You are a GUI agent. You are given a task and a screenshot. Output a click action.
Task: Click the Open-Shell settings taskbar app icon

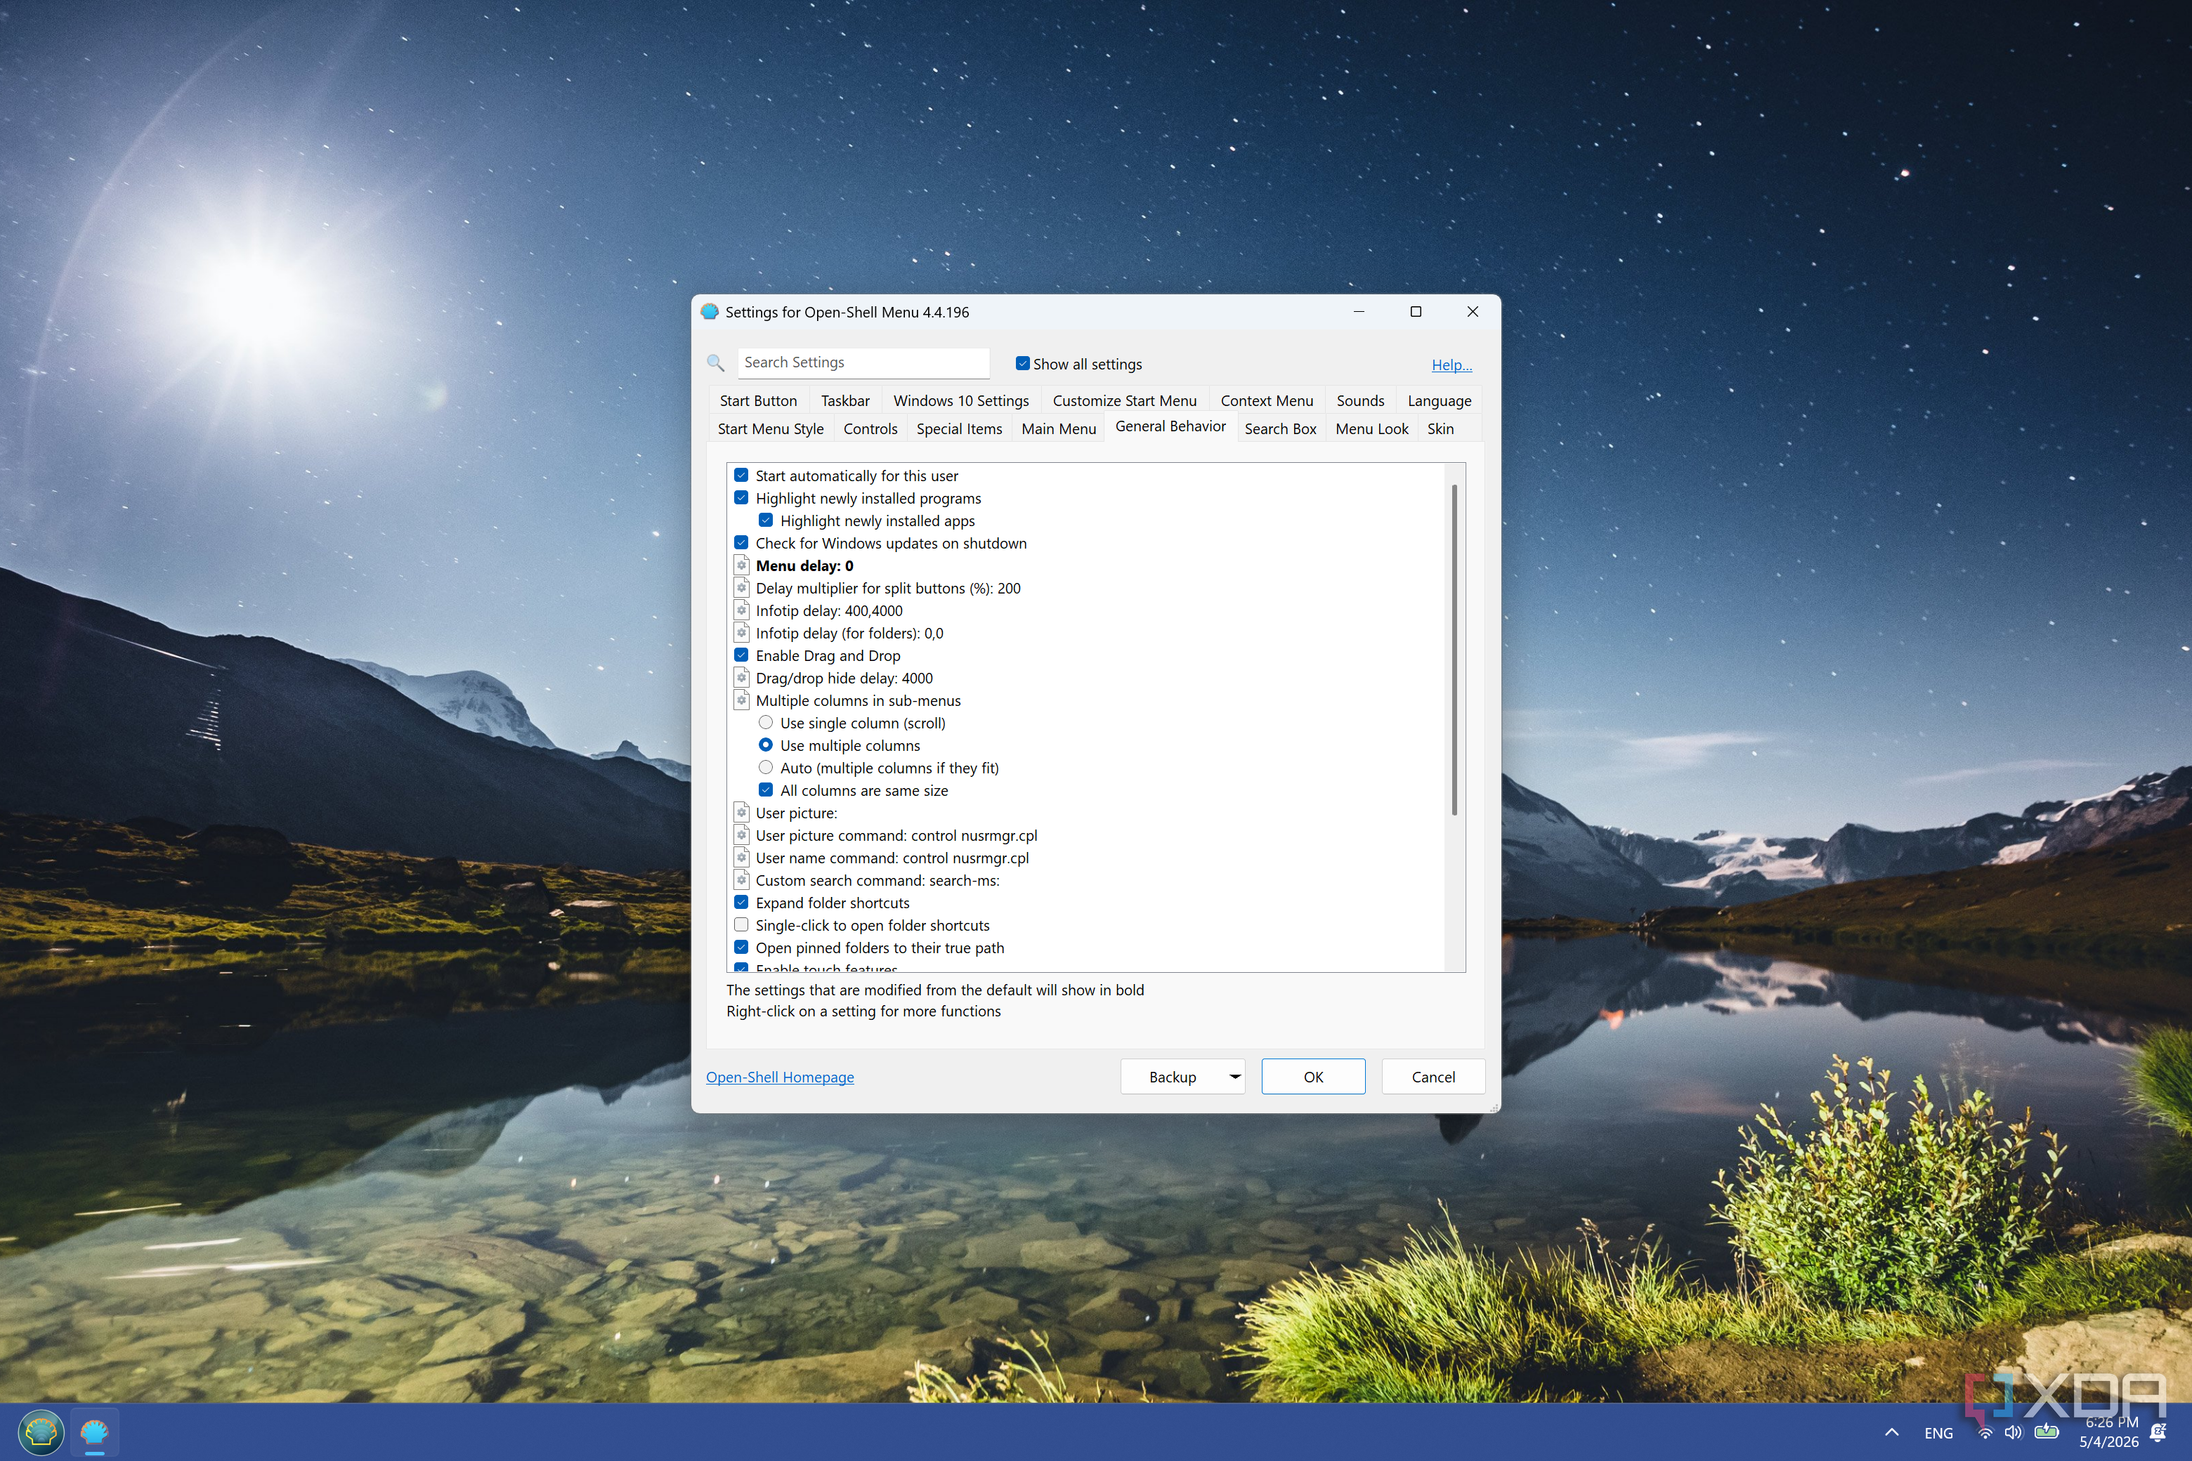(x=94, y=1432)
